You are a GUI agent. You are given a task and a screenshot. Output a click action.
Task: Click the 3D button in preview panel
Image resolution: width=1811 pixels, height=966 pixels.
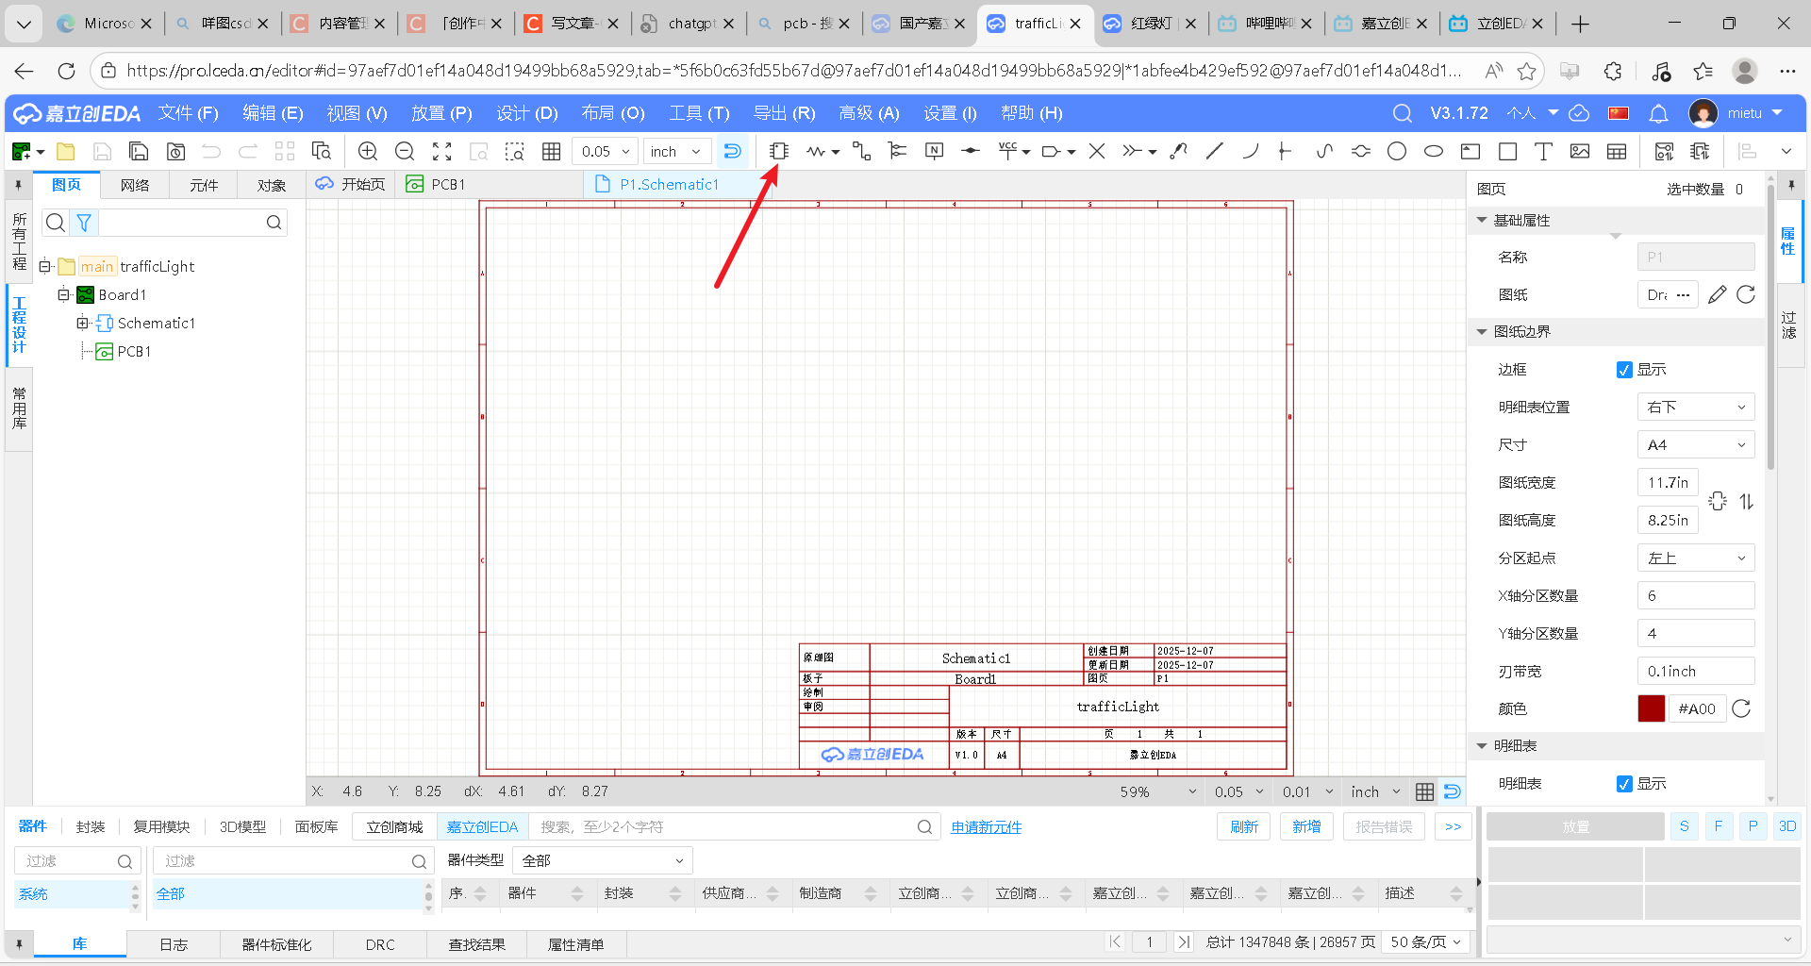click(x=1786, y=826)
